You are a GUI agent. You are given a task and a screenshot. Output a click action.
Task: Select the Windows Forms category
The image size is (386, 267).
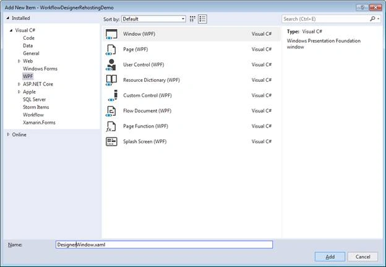point(40,69)
